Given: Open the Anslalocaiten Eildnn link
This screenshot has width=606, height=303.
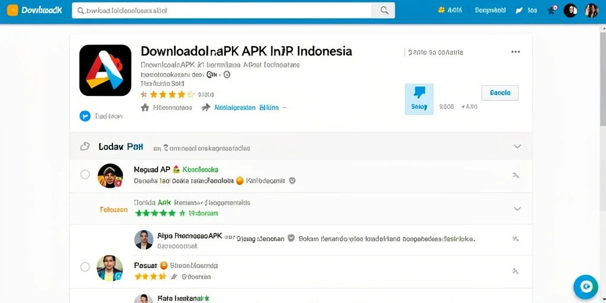Looking at the screenshot, I should (246, 108).
